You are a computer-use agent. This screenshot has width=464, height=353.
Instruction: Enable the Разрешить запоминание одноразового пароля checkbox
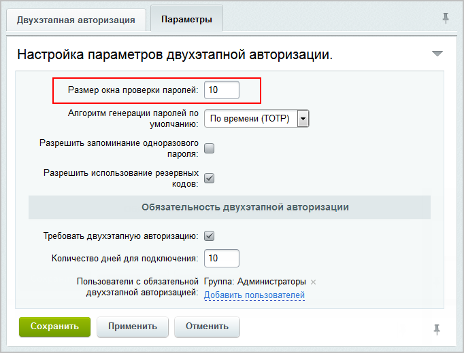pyautogui.click(x=210, y=149)
